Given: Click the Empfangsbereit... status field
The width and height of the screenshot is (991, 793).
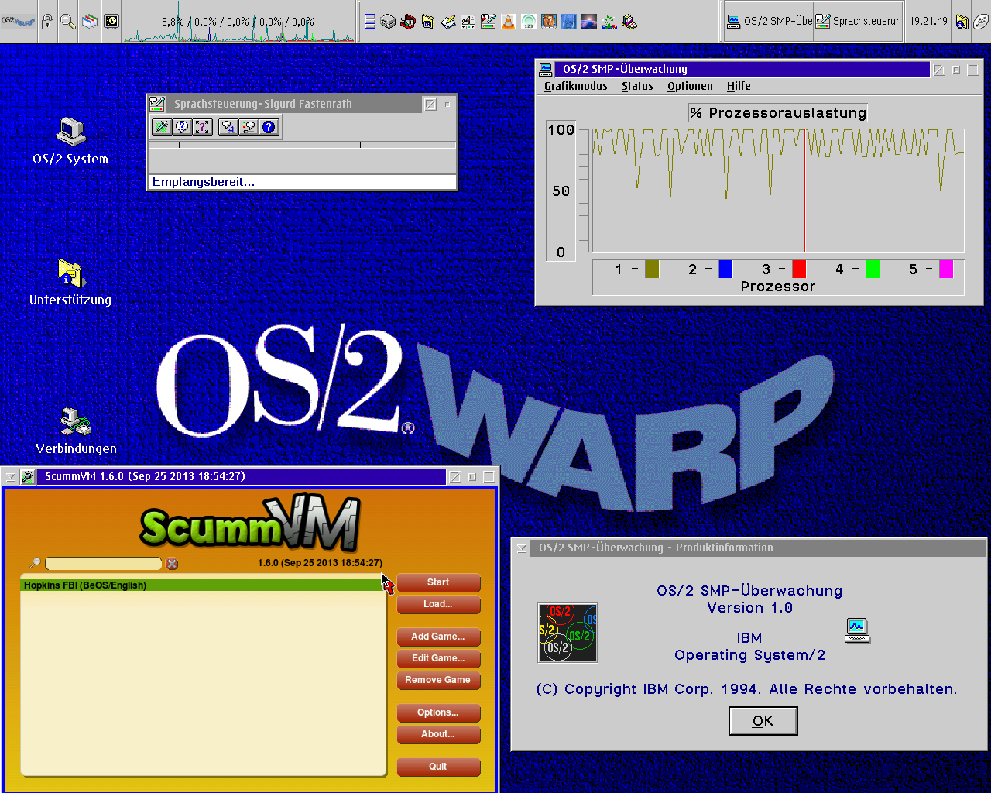Looking at the screenshot, I should tap(302, 182).
